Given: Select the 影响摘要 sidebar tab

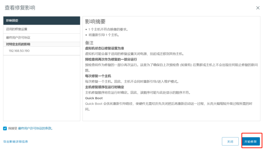Looking at the screenshot, I should click(x=41, y=20).
